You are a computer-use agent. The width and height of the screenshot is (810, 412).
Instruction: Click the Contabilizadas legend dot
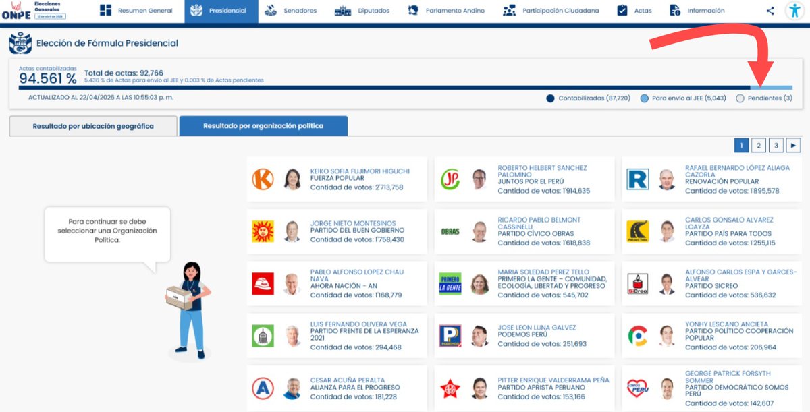[x=550, y=98]
